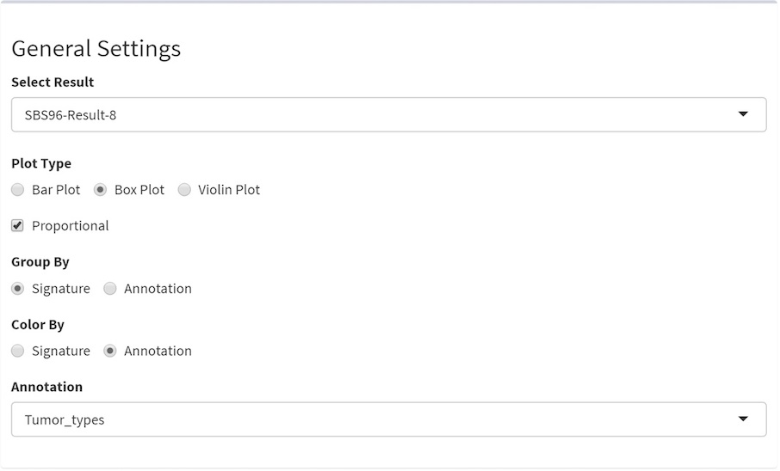780x471 pixels.
Task: Choose the Box Plot option
Action: (x=100, y=190)
